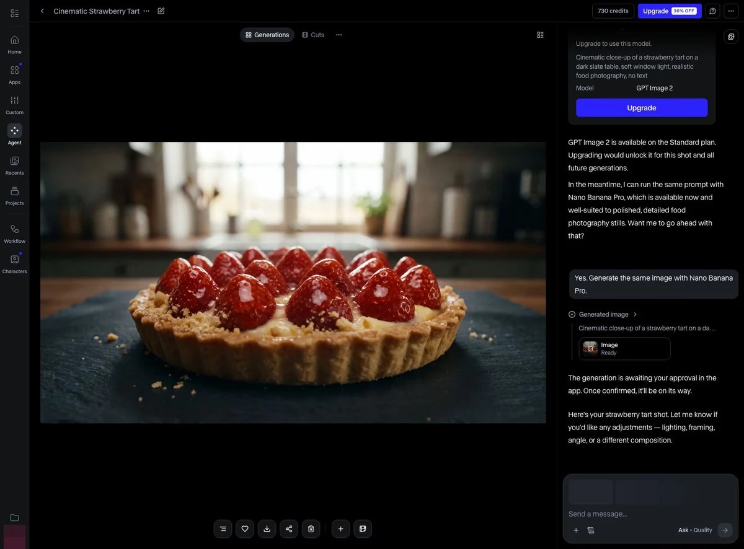The width and height of the screenshot is (744, 549).
Task: Open the settings icon beside attachment plus
Action: point(591,530)
